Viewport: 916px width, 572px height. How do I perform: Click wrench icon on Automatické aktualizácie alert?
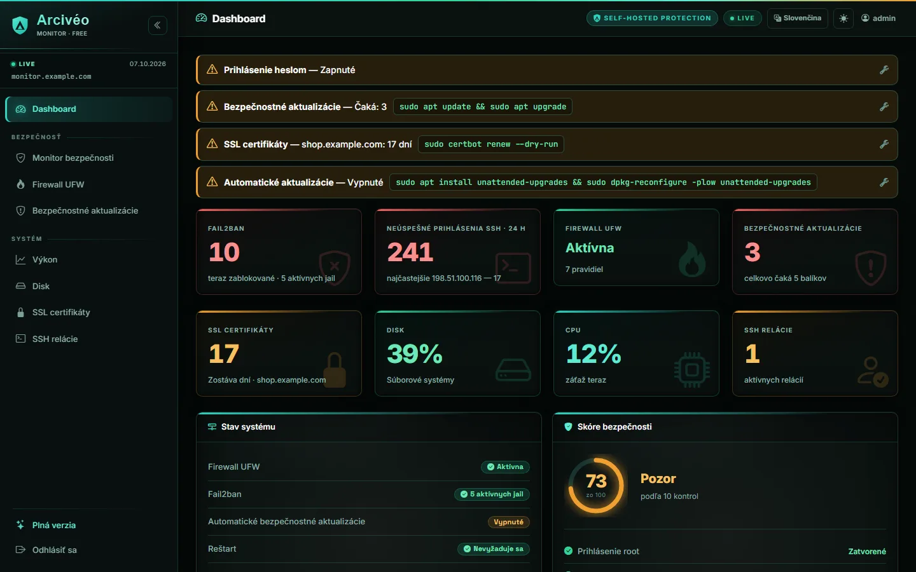click(884, 182)
